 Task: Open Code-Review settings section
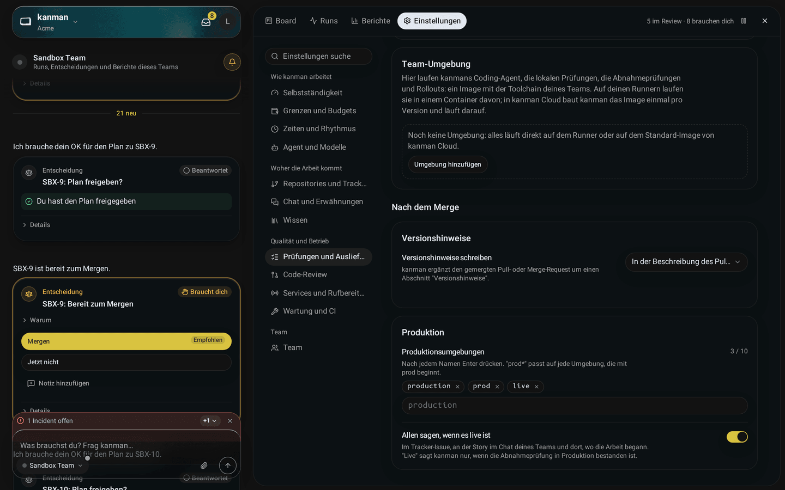click(x=318, y=274)
